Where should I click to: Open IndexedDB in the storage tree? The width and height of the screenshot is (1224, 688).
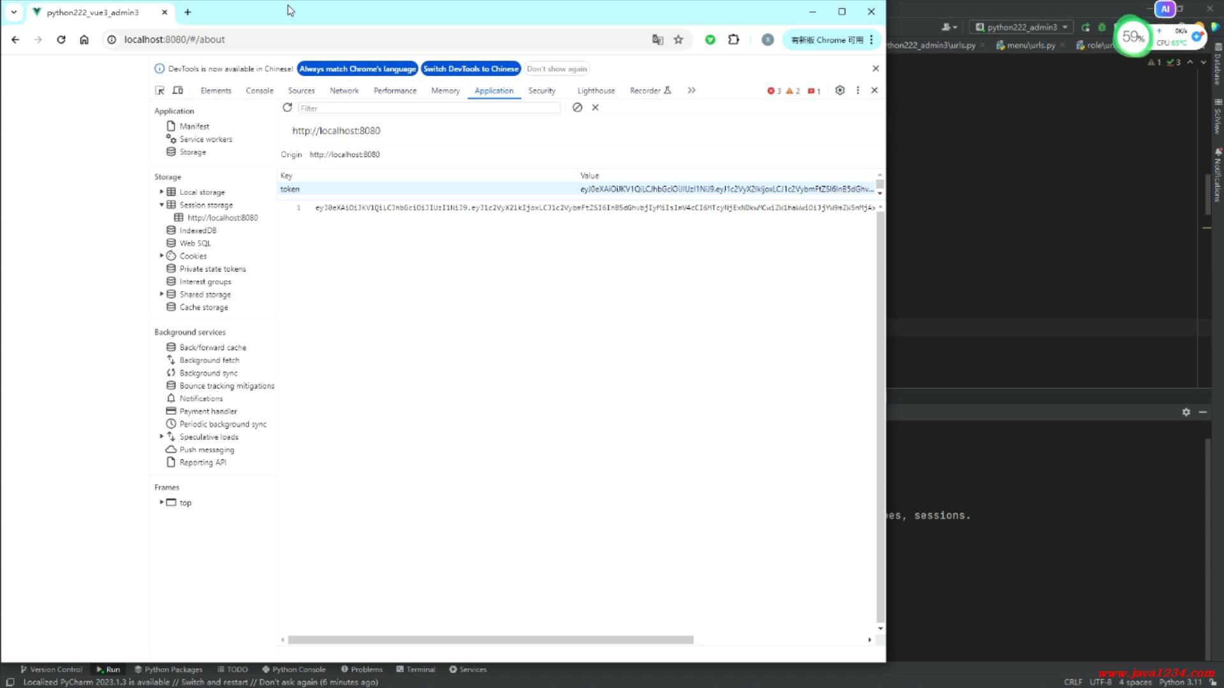[191, 230]
